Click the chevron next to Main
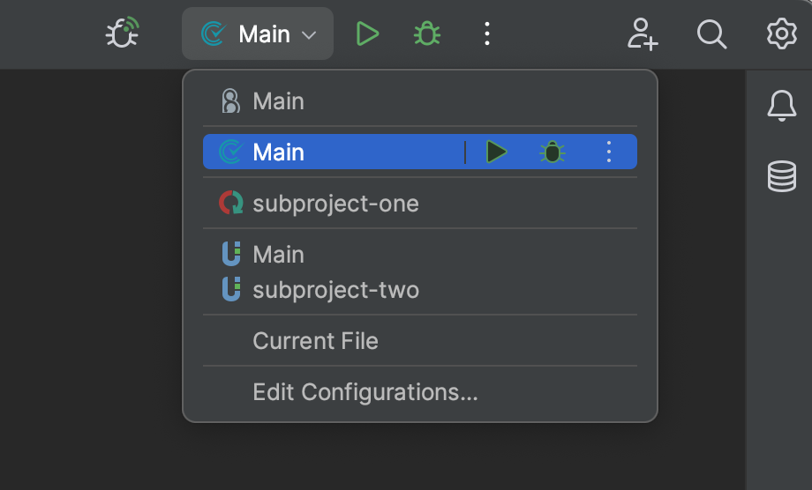812x490 pixels. click(x=309, y=35)
